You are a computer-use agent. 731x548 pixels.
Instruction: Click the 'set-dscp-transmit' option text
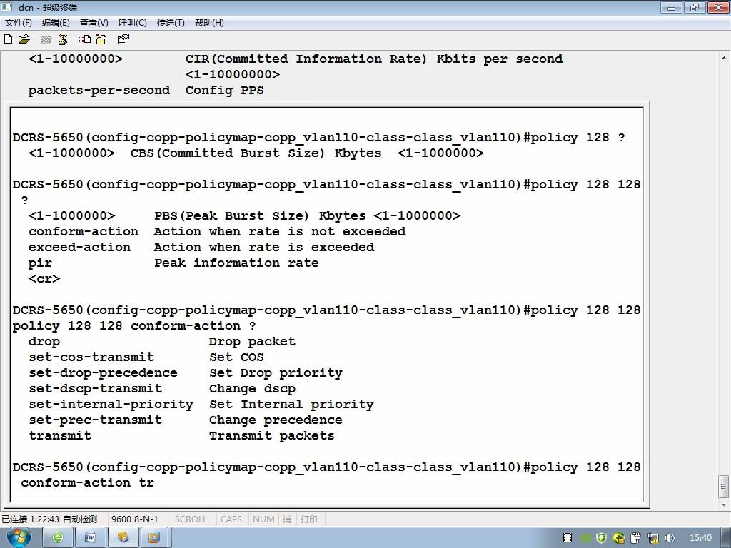[95, 389]
